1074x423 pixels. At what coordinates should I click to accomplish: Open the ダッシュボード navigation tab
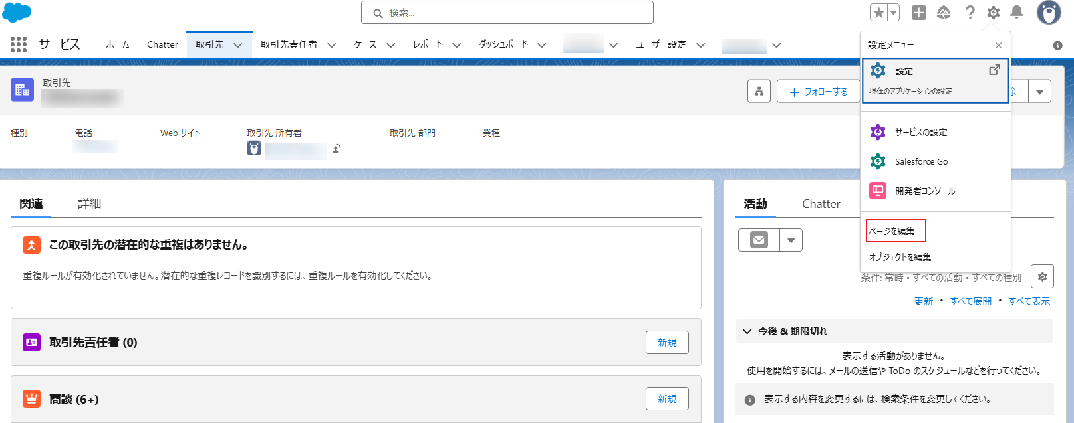(503, 44)
